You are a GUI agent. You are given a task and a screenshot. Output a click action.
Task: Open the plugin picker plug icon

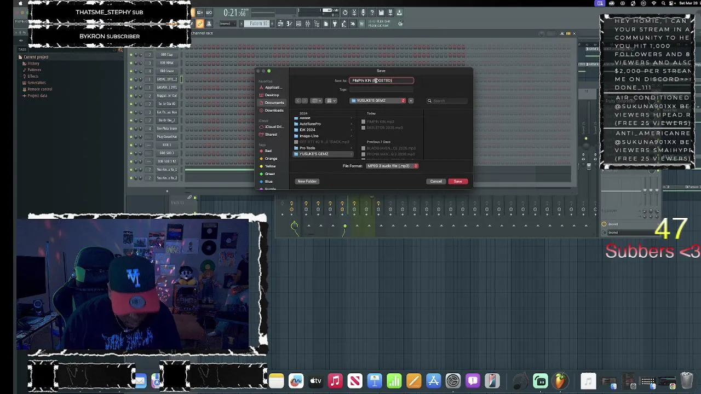[335, 24]
